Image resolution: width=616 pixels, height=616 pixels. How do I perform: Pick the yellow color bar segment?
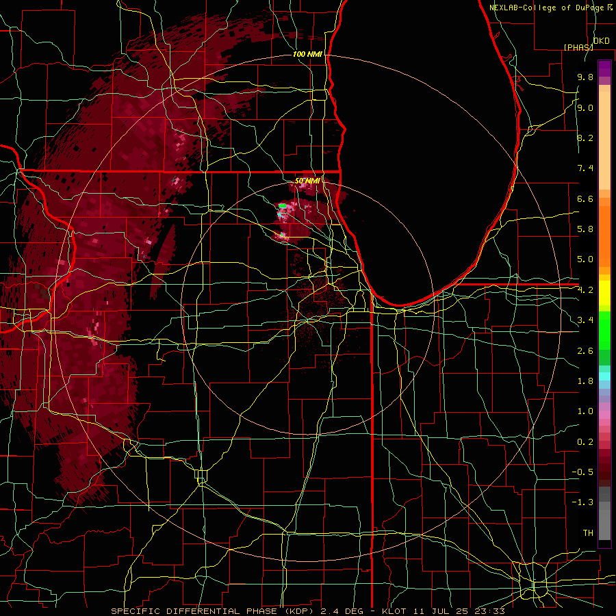604,293
